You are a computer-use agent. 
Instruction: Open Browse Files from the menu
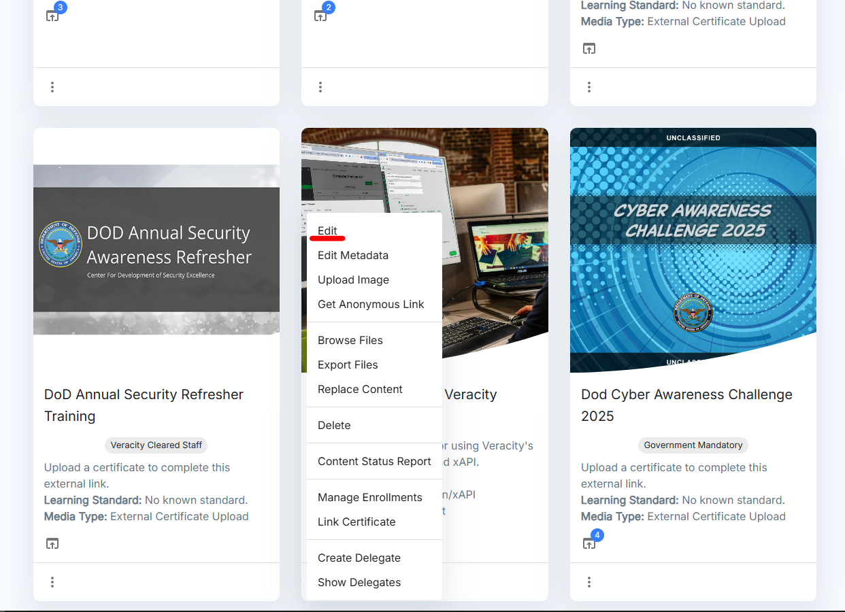(x=374, y=340)
